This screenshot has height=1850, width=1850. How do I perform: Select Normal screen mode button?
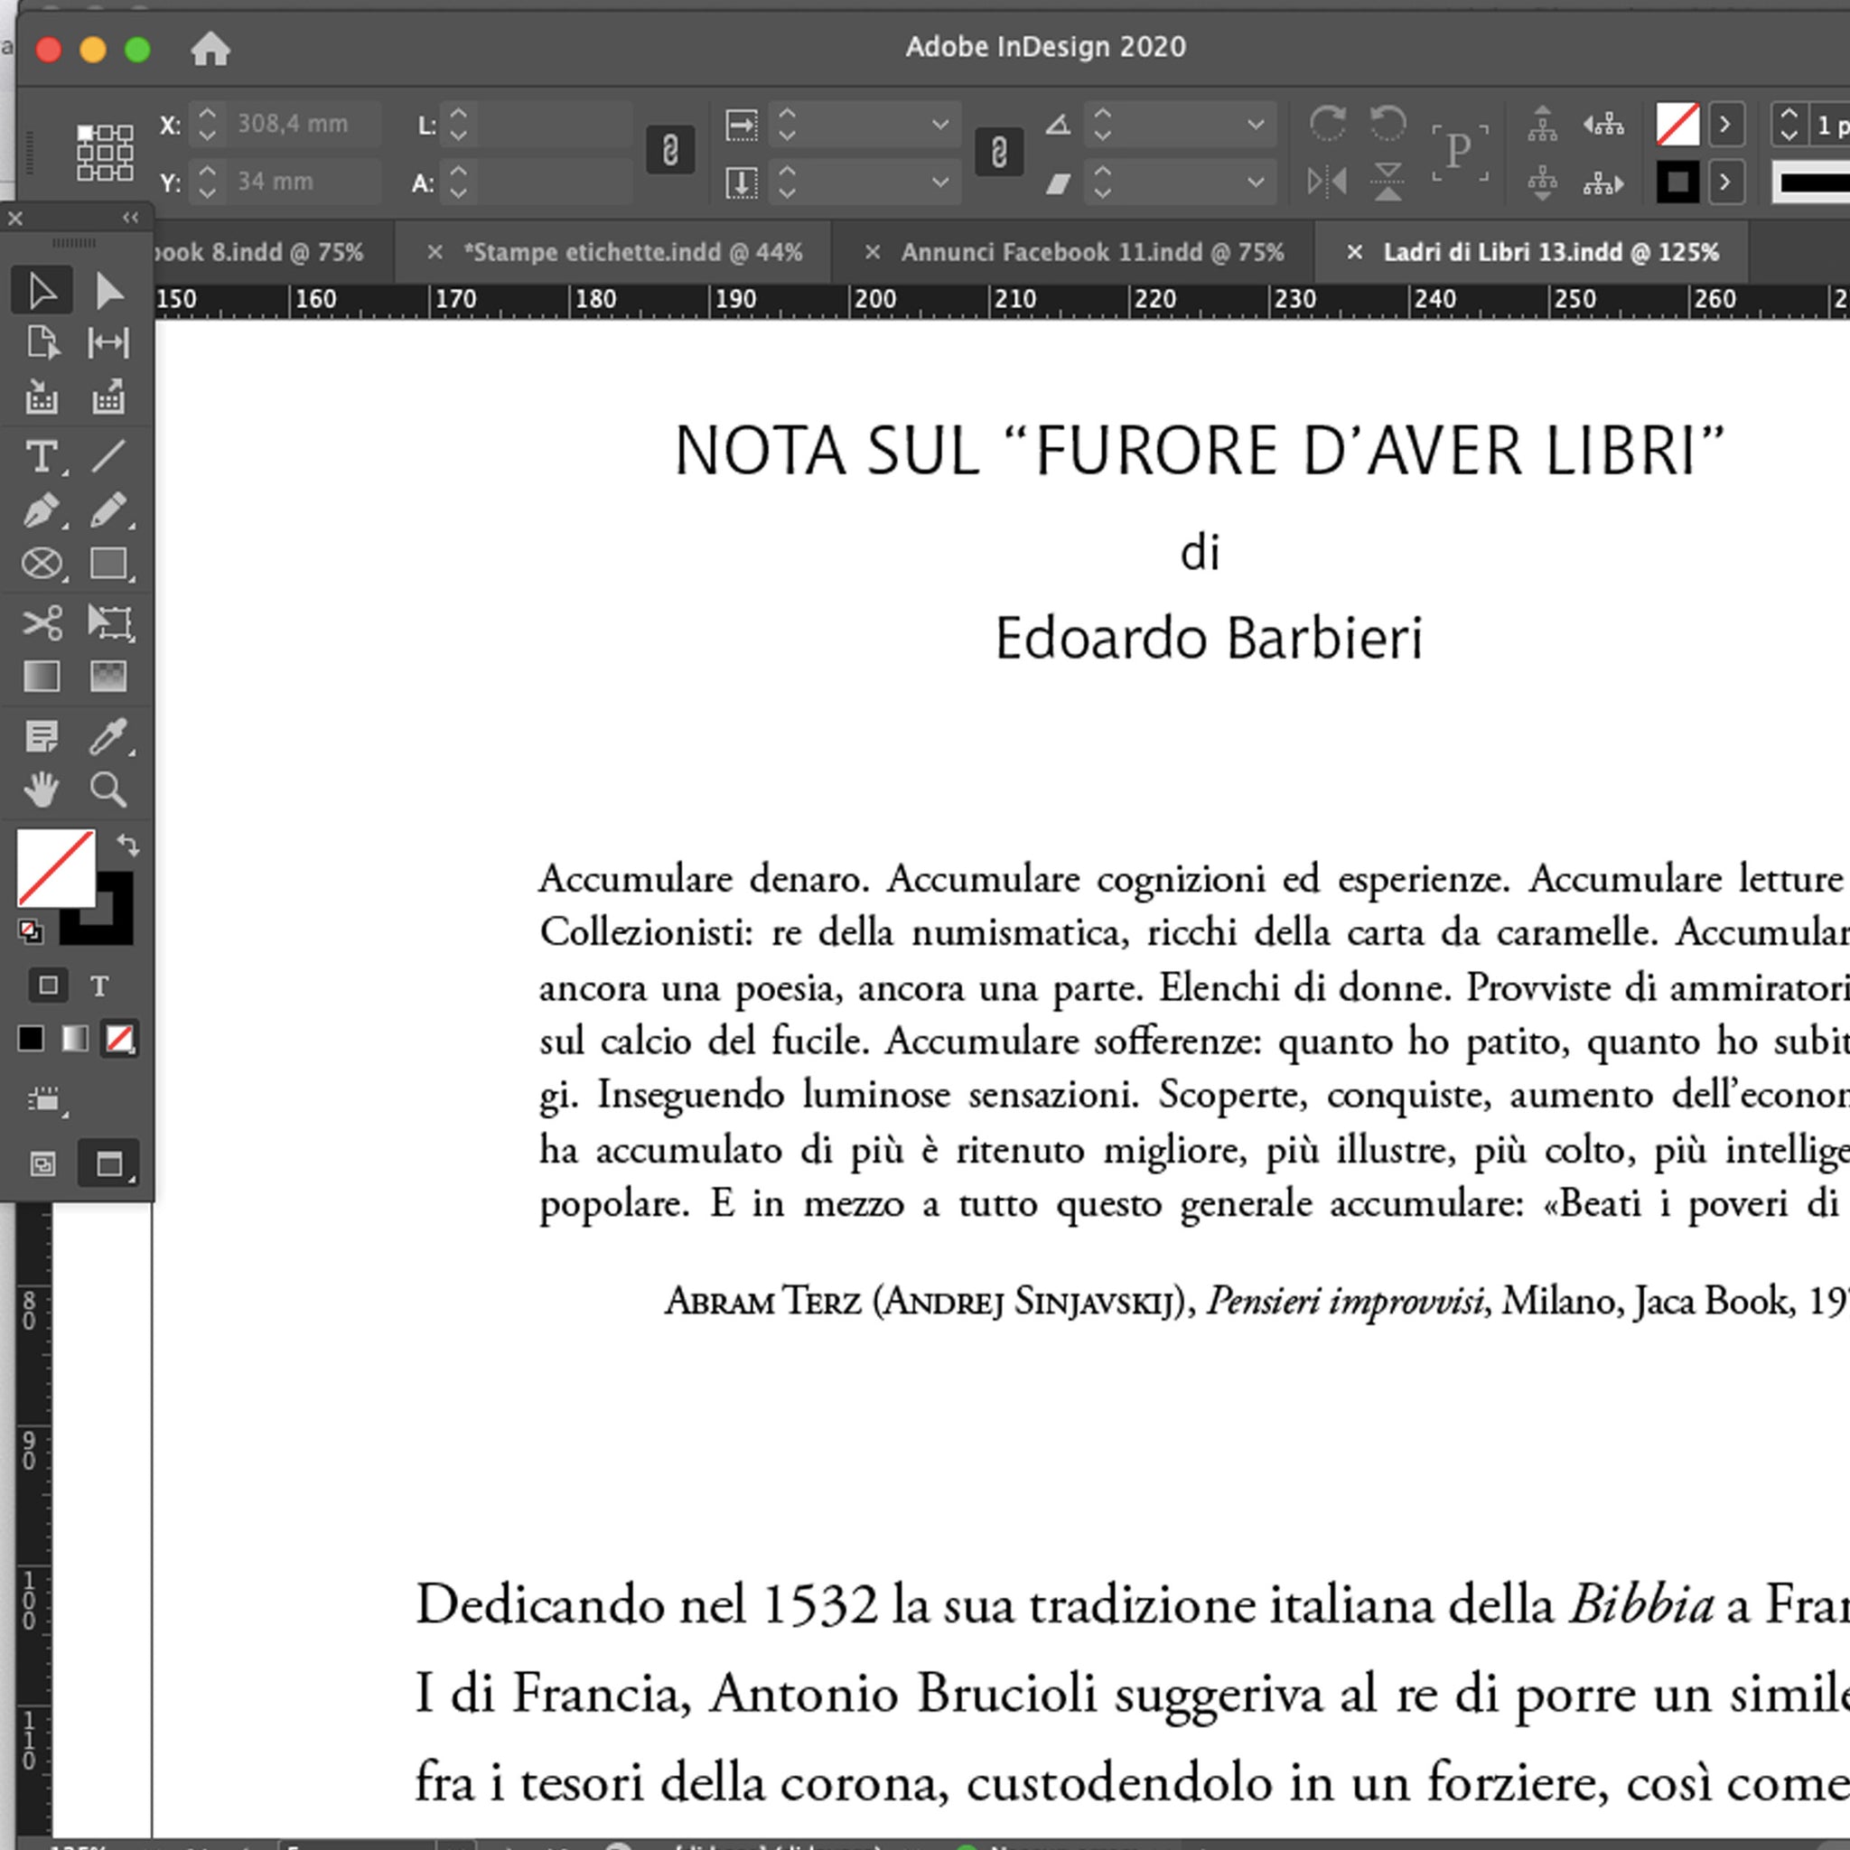click(x=43, y=1164)
